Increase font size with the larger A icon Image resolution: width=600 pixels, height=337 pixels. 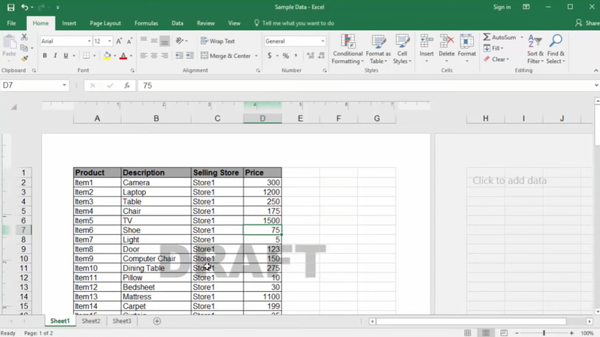119,41
